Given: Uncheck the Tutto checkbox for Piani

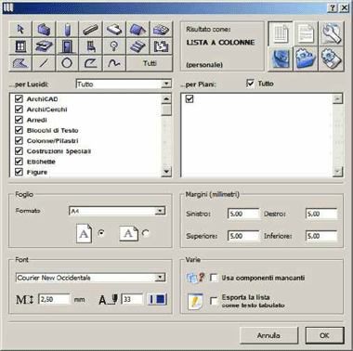Looking at the screenshot, I should tap(250, 84).
